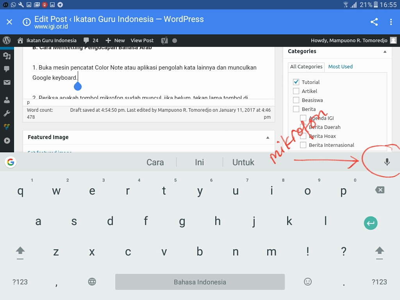The width and height of the screenshot is (400, 300).
Task: Enable the Beasiswa category checkbox
Action: (296, 100)
